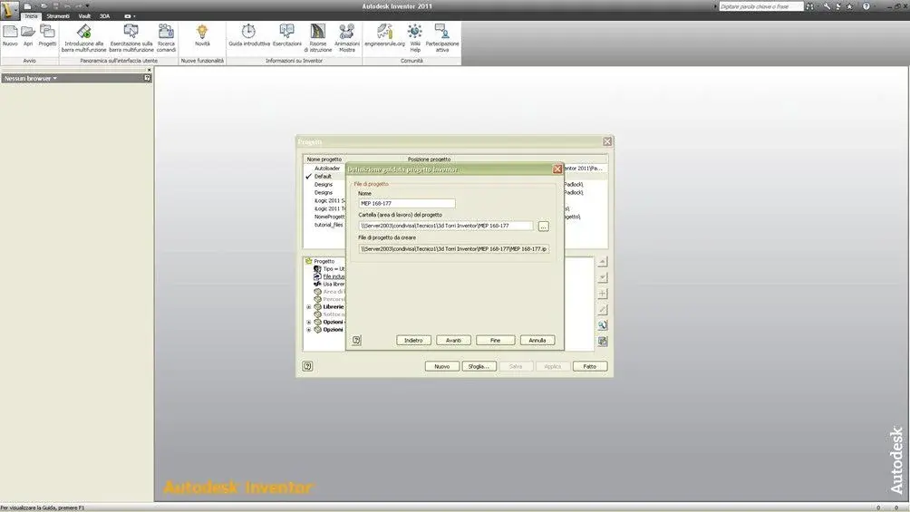Select the Progetto root tree item

(x=324, y=261)
